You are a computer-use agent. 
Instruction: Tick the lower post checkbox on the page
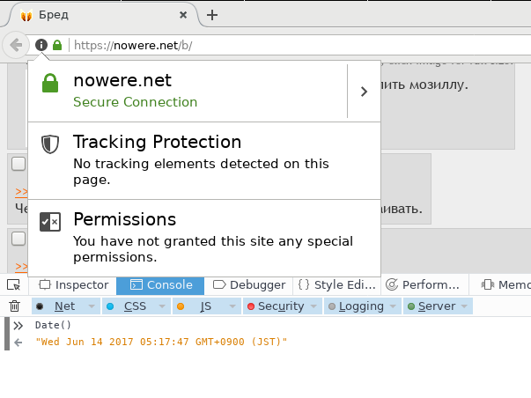18,239
